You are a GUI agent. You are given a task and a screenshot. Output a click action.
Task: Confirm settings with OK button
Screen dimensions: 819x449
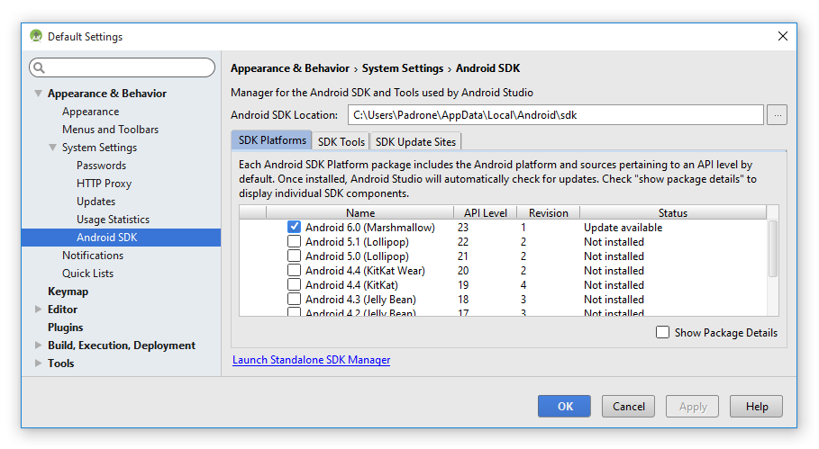pyautogui.click(x=564, y=406)
